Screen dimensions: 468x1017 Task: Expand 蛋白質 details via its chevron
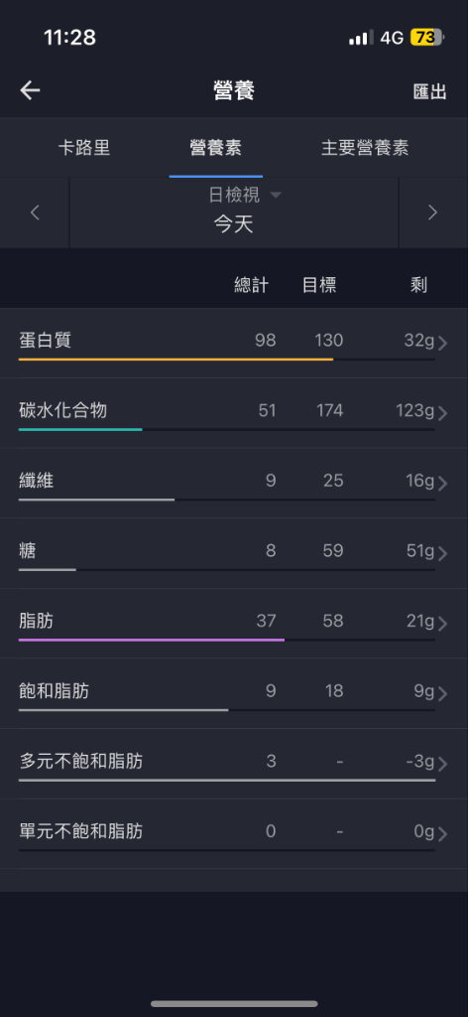[443, 343]
